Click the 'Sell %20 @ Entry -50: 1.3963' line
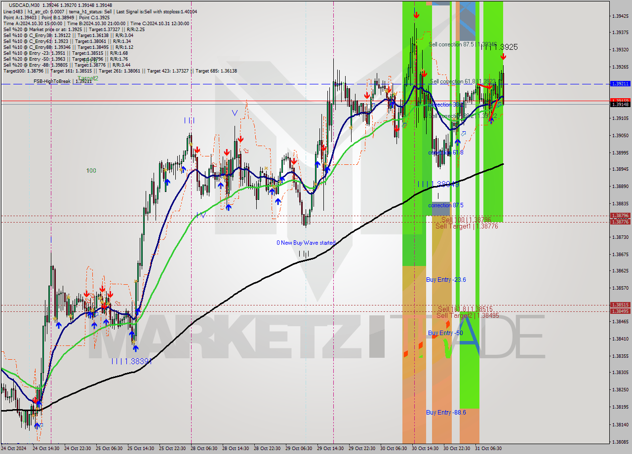Image resolution: width=632 pixels, height=454 pixels. pyautogui.click(x=66, y=59)
